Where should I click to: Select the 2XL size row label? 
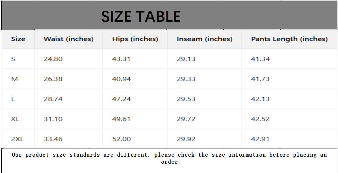[x=18, y=139]
